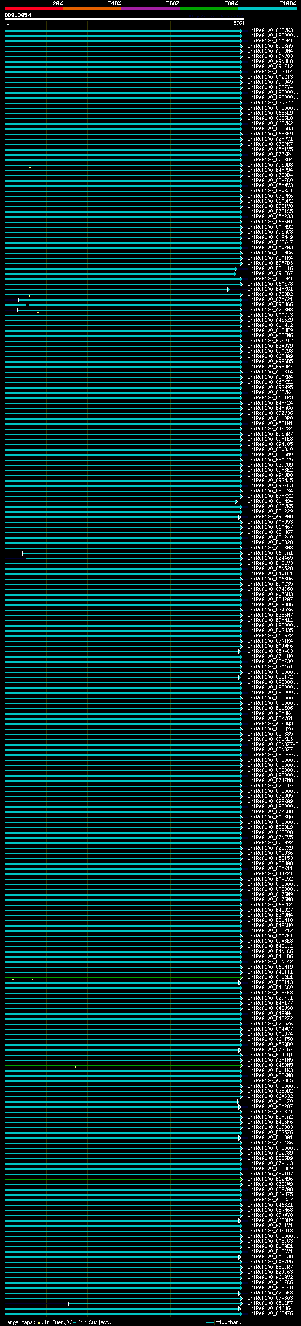Select label UniRef100_B8AL25

tap(270, 460)
